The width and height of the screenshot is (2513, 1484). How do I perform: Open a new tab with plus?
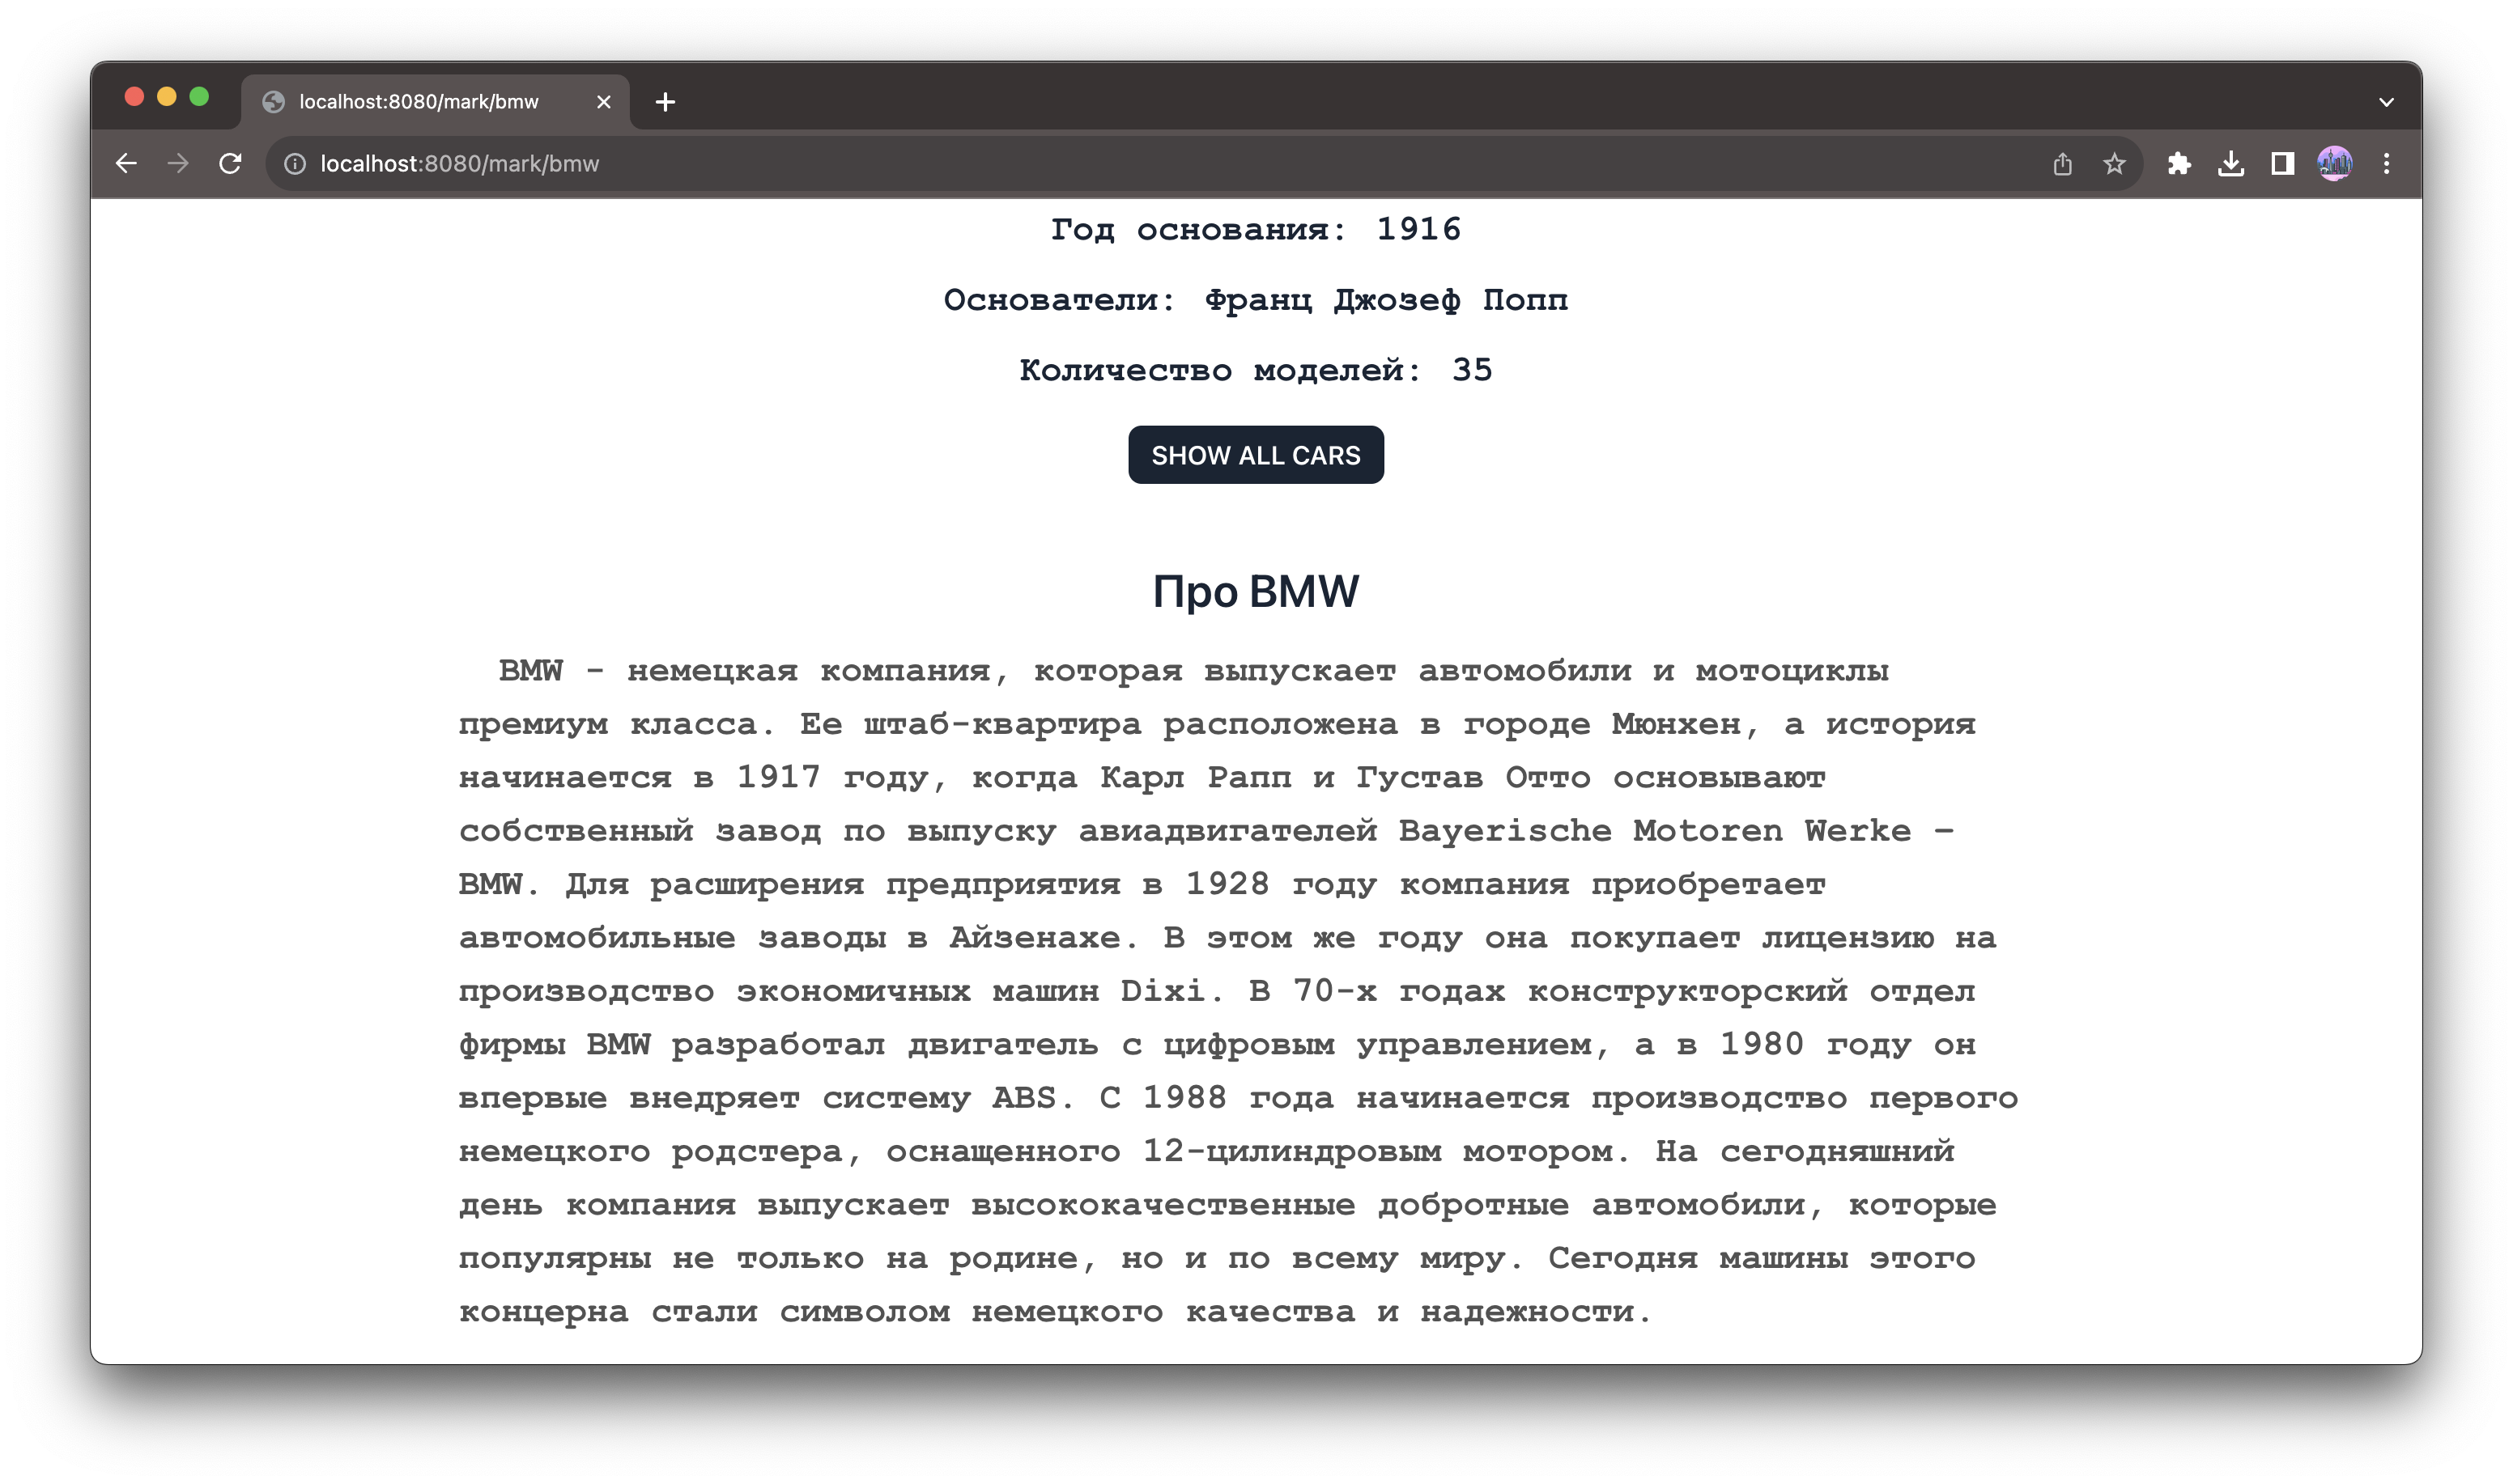pyautogui.click(x=665, y=102)
